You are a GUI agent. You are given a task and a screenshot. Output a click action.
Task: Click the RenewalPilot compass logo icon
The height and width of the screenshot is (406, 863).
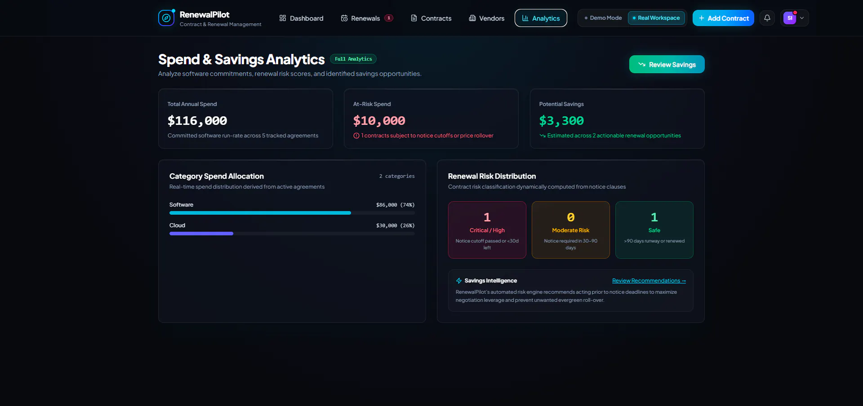click(166, 18)
